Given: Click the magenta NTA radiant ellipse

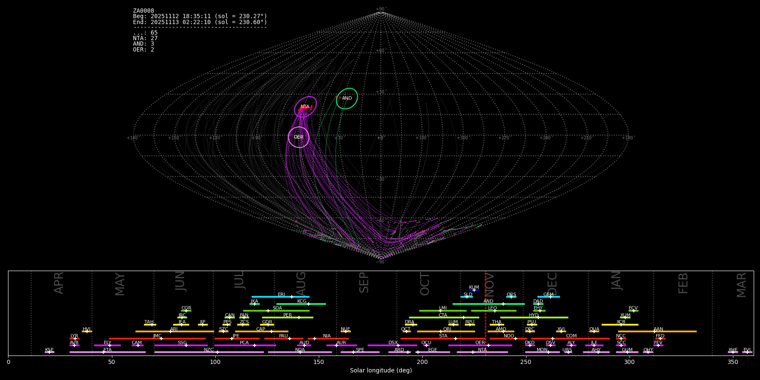Looking at the screenshot, I should 305,106.
